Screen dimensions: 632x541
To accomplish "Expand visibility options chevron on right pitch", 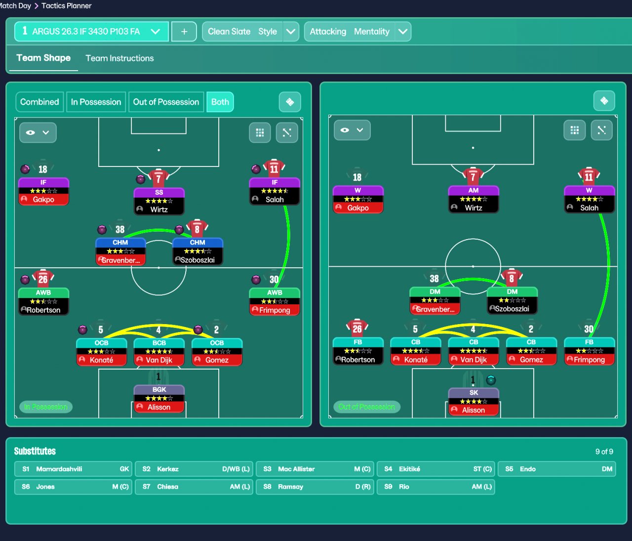I will [x=360, y=130].
